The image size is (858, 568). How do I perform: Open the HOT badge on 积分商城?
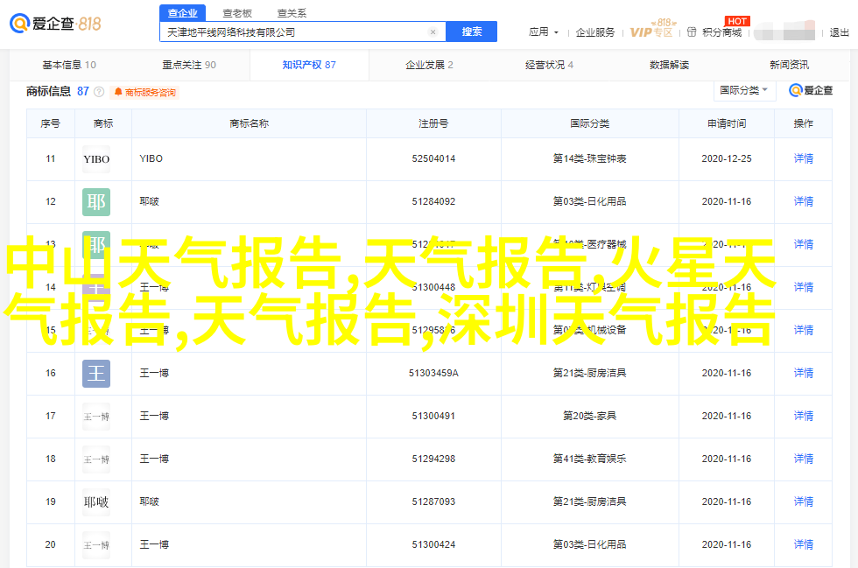(736, 21)
